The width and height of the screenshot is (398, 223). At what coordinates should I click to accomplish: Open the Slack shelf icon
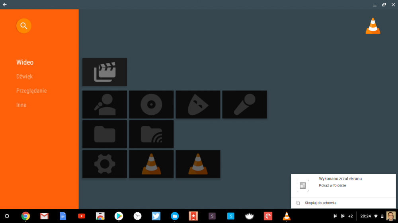click(x=212, y=216)
